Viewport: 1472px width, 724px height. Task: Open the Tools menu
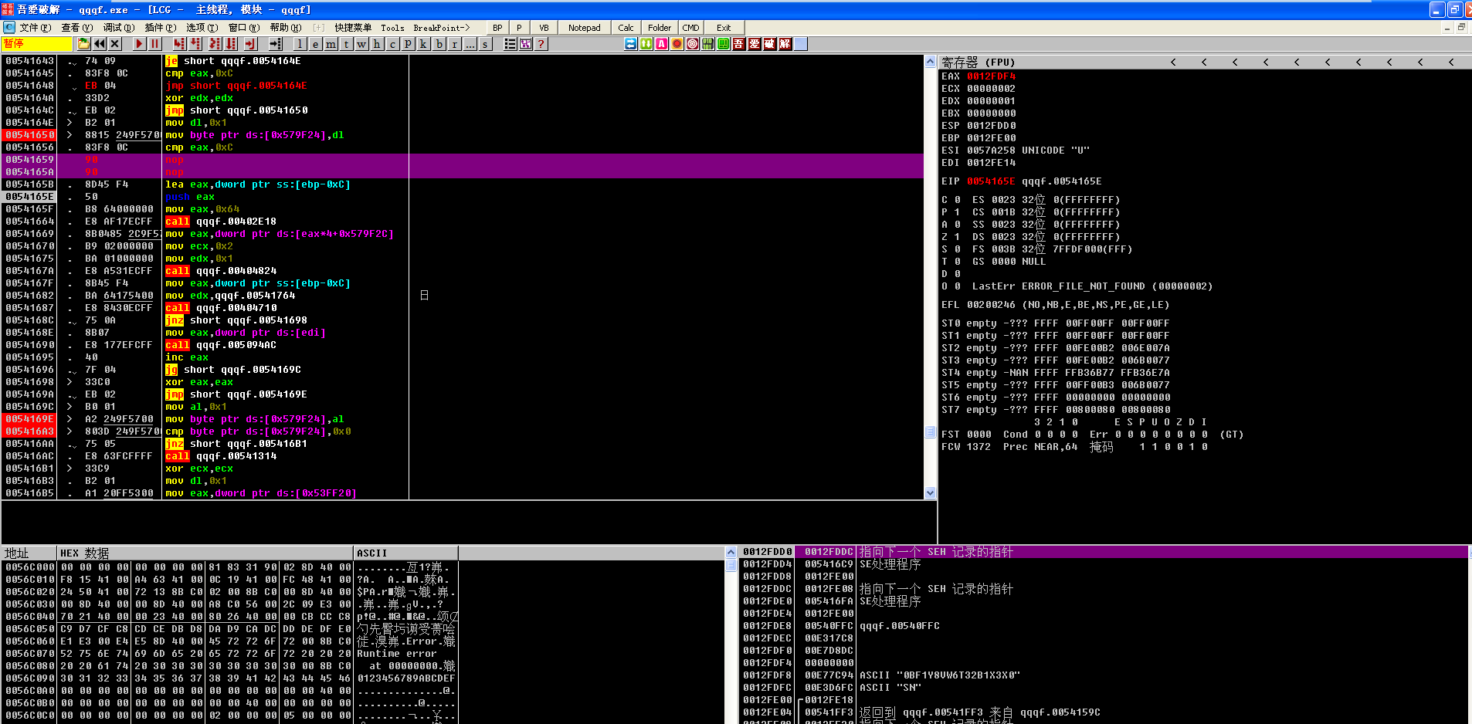pos(392,28)
